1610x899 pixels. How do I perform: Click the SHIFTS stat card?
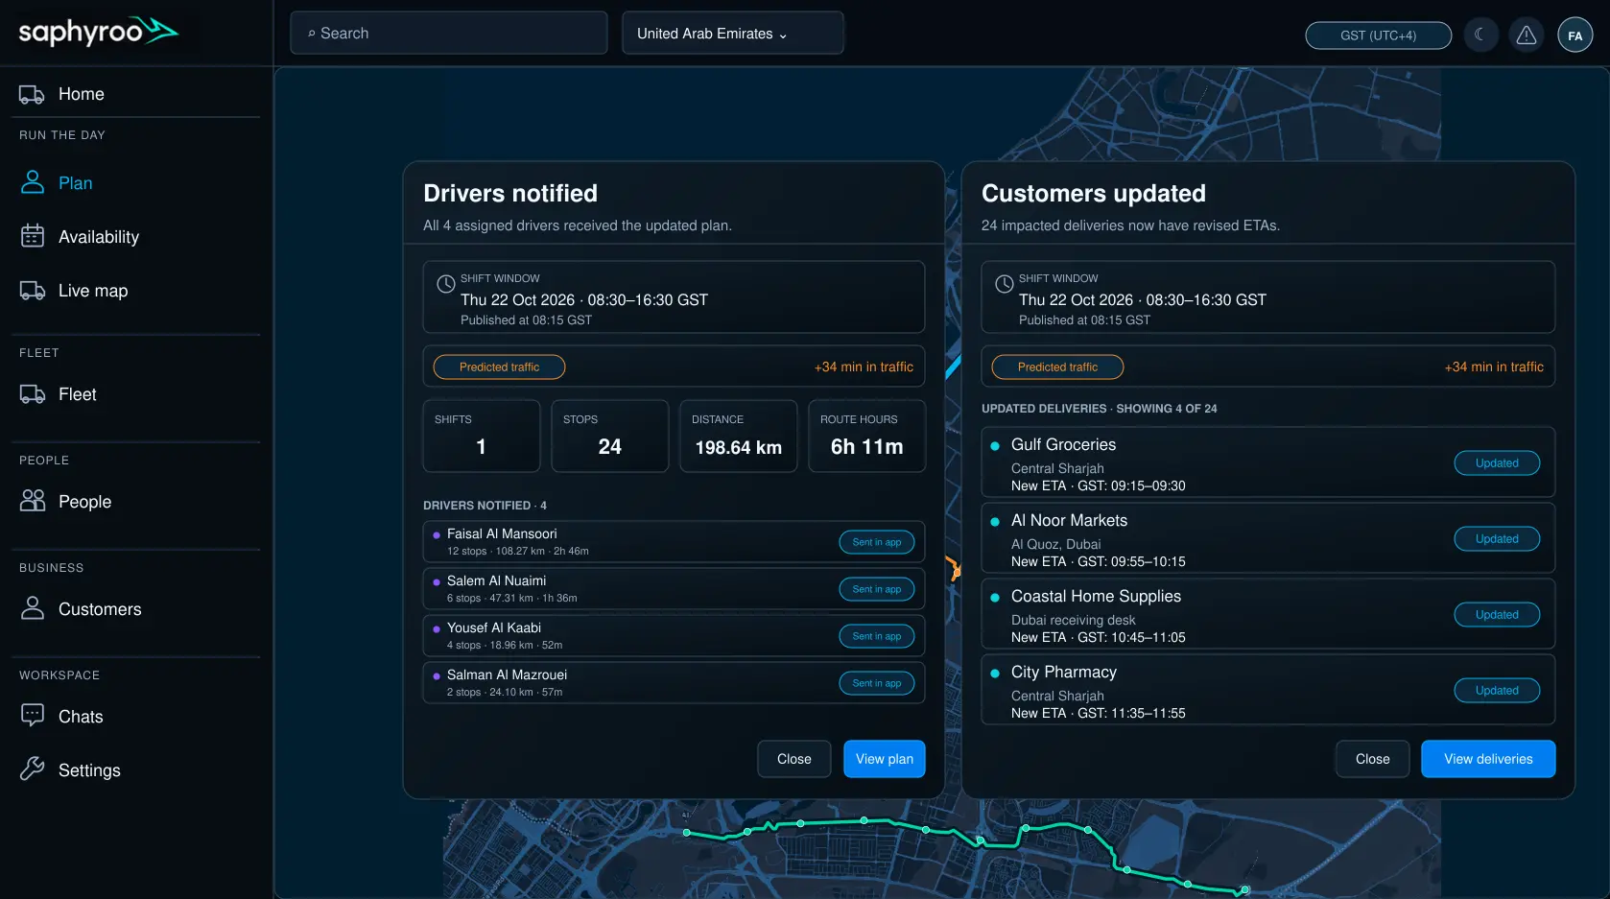482,437
